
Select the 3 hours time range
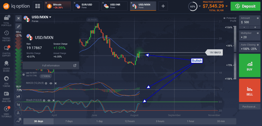click(160, 121)
